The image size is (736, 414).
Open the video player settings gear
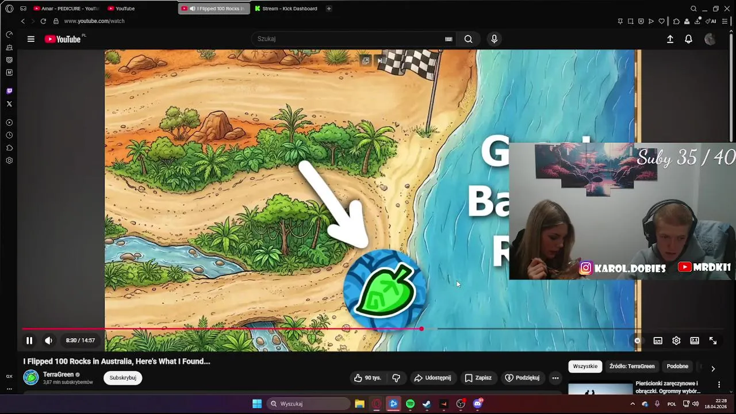676,340
